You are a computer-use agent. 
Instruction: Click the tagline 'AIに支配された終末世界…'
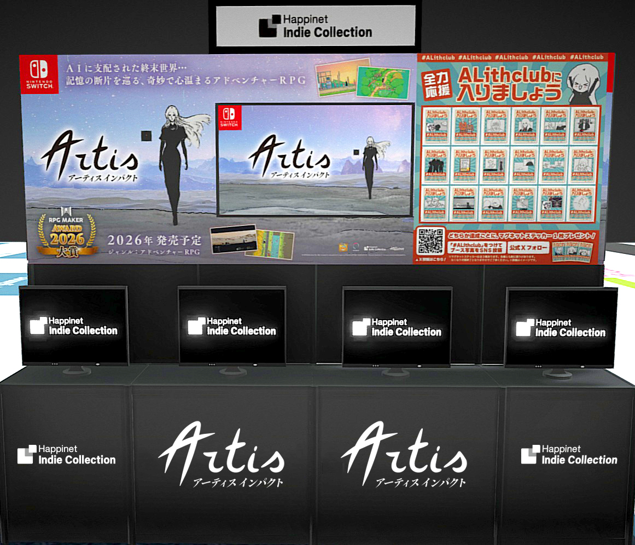pyautogui.click(x=126, y=68)
